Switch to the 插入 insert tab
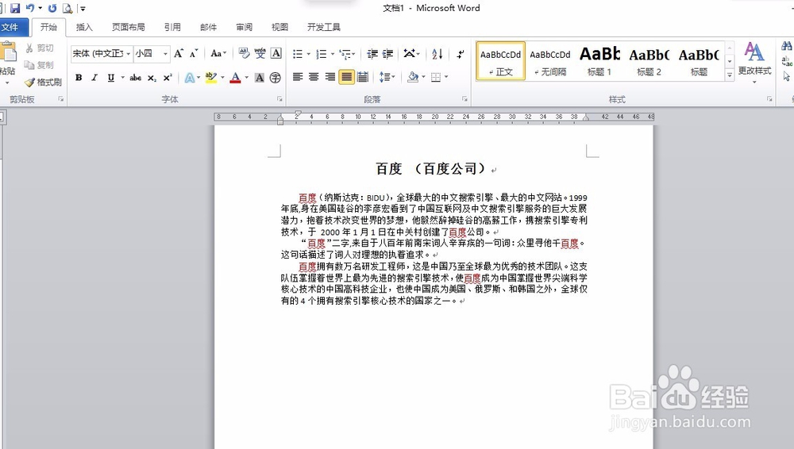 coord(84,27)
